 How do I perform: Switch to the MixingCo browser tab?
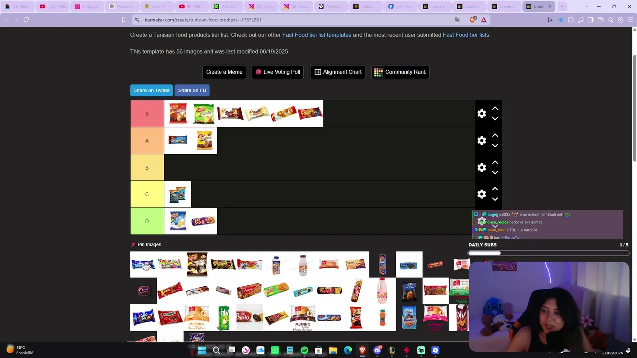[x=88, y=6]
